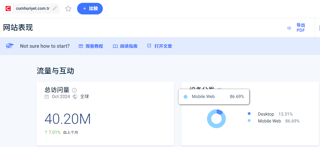Viewport: 320px width, 147px height.
Task: Open the 阅读指南 guide link
Action: pos(129,46)
